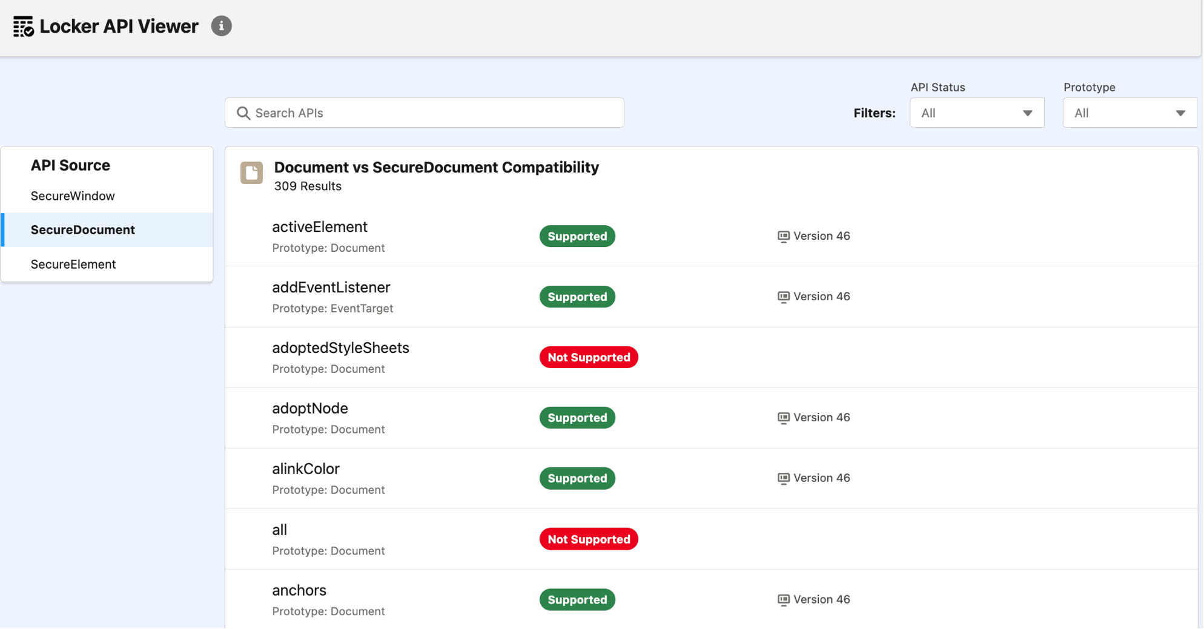Click the document icon beside the compatibility title
The height and width of the screenshot is (629, 1204).
pyautogui.click(x=251, y=173)
